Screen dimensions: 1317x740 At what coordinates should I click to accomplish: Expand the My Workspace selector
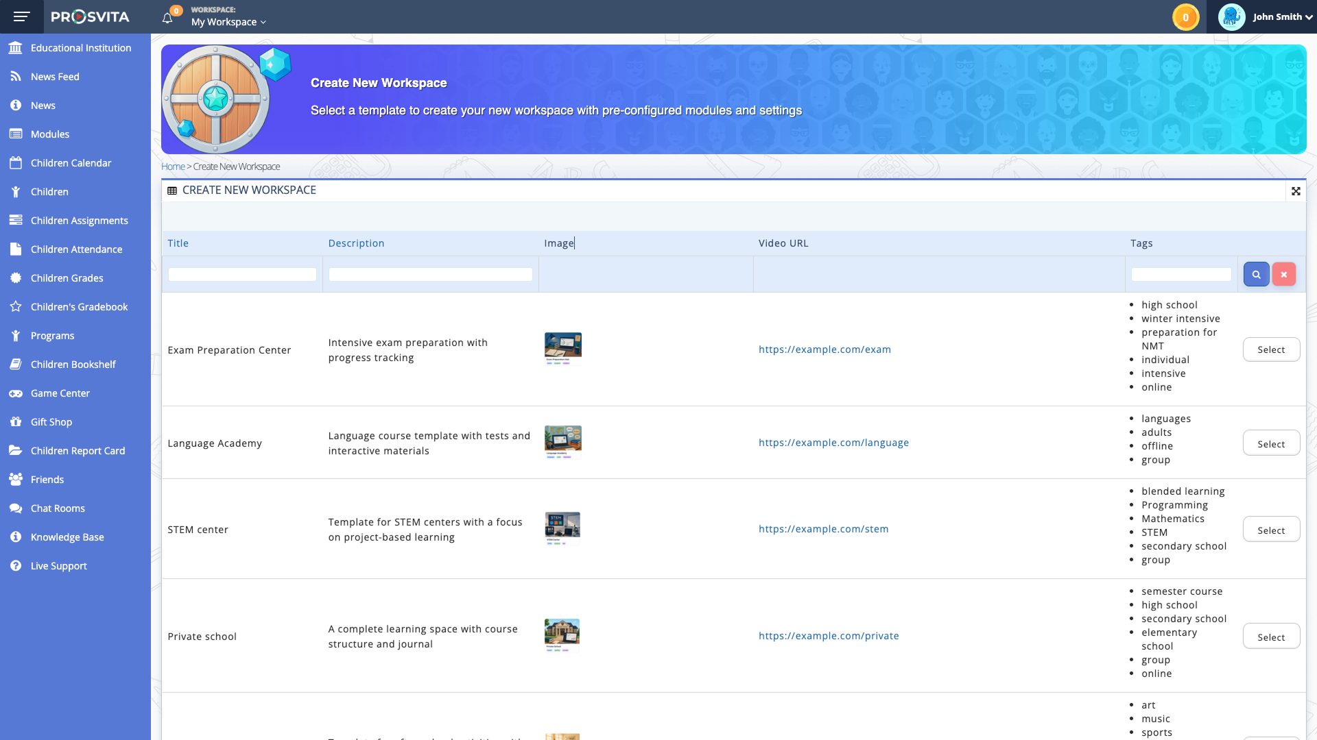coord(228,22)
